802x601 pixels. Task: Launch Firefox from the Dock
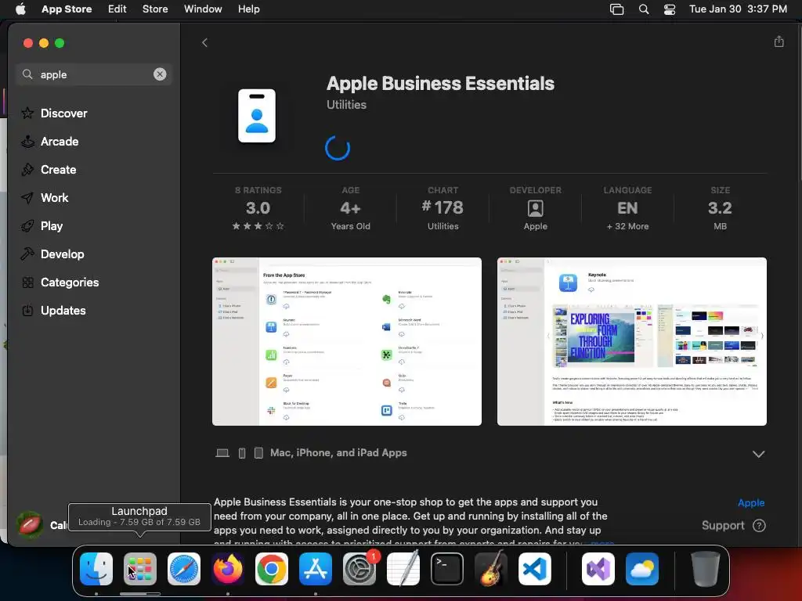[x=228, y=569]
